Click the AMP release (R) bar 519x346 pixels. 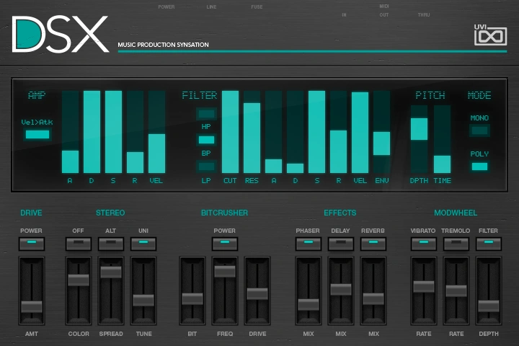point(135,132)
